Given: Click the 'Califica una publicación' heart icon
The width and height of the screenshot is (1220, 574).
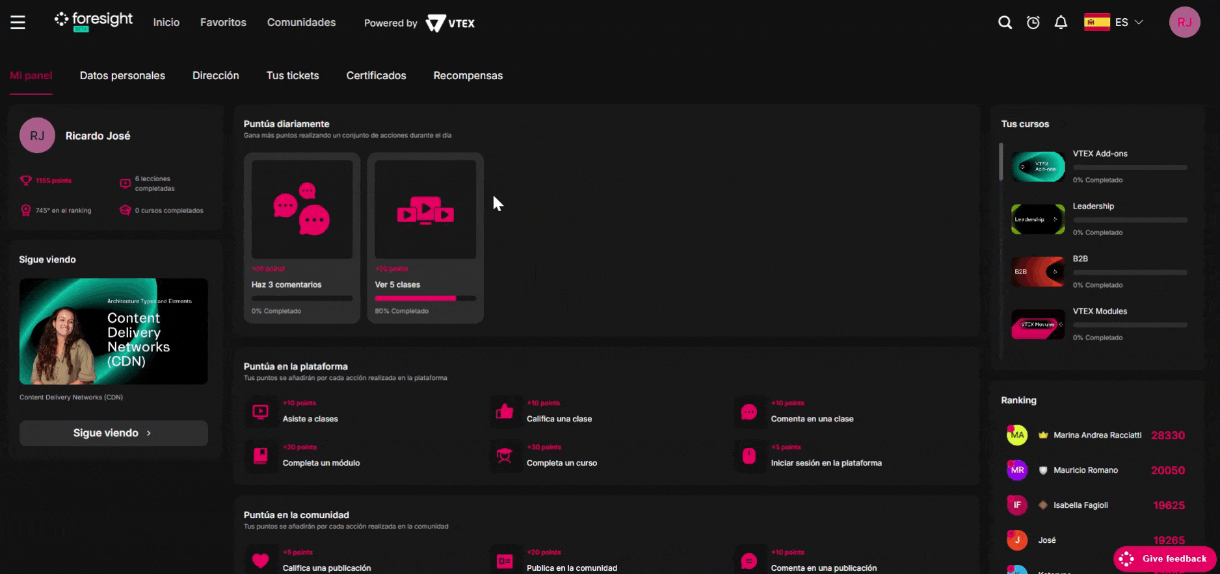Looking at the screenshot, I should 260,560.
